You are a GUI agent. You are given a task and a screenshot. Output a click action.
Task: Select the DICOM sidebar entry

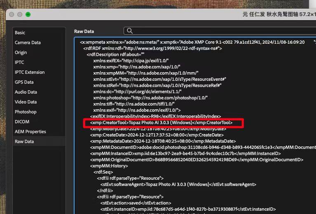pyautogui.click(x=22, y=122)
